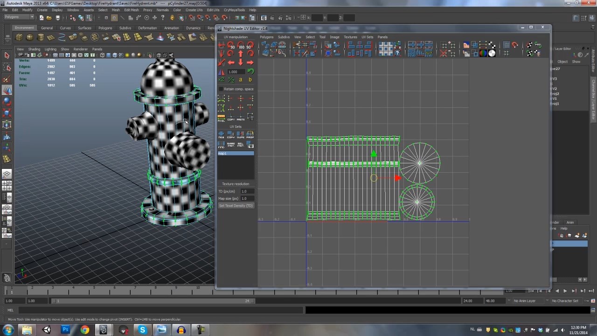Open Photoshop from the Windows taskbar

(65, 330)
